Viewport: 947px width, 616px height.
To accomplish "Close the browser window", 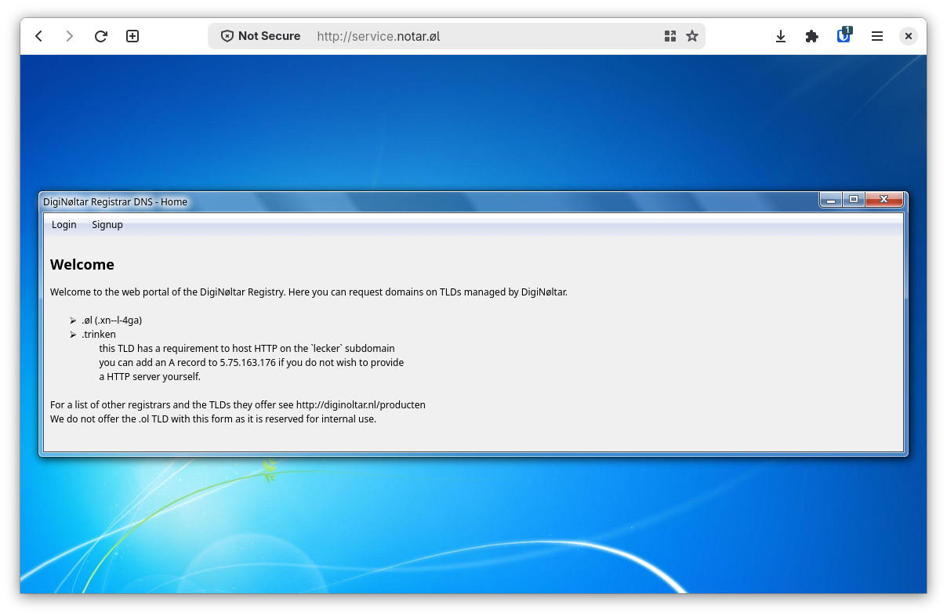I will point(908,36).
